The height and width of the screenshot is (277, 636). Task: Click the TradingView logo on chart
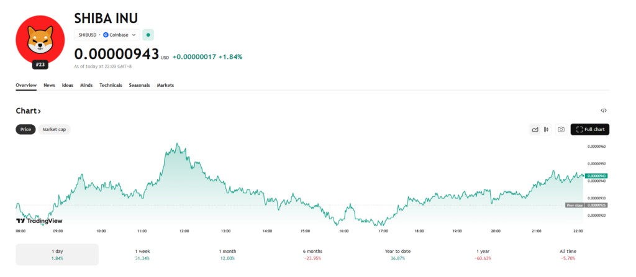[39, 220]
